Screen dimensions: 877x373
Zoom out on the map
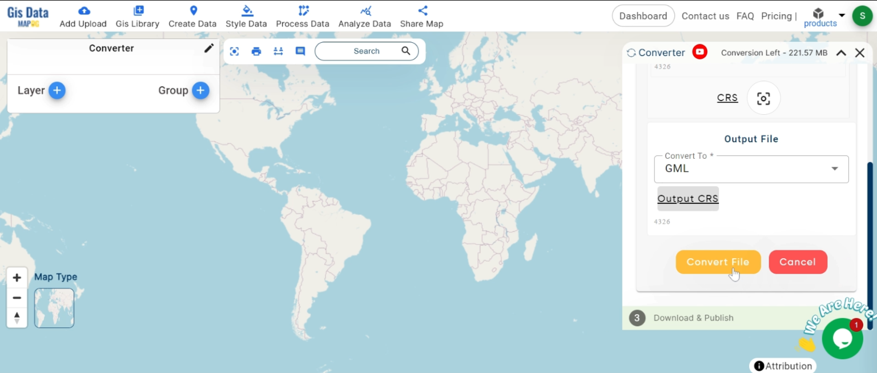coord(17,298)
